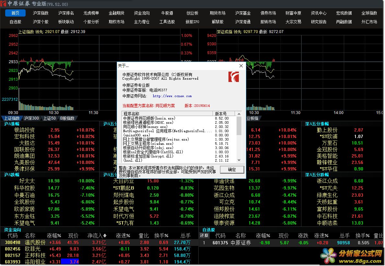Click the app logo in the title bar

4,4
